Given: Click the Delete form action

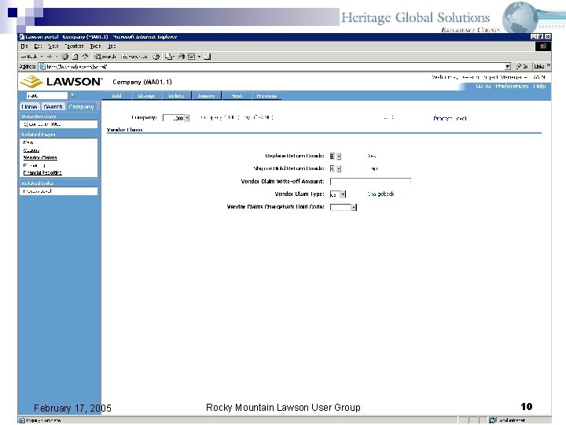Looking at the screenshot, I should (x=176, y=96).
